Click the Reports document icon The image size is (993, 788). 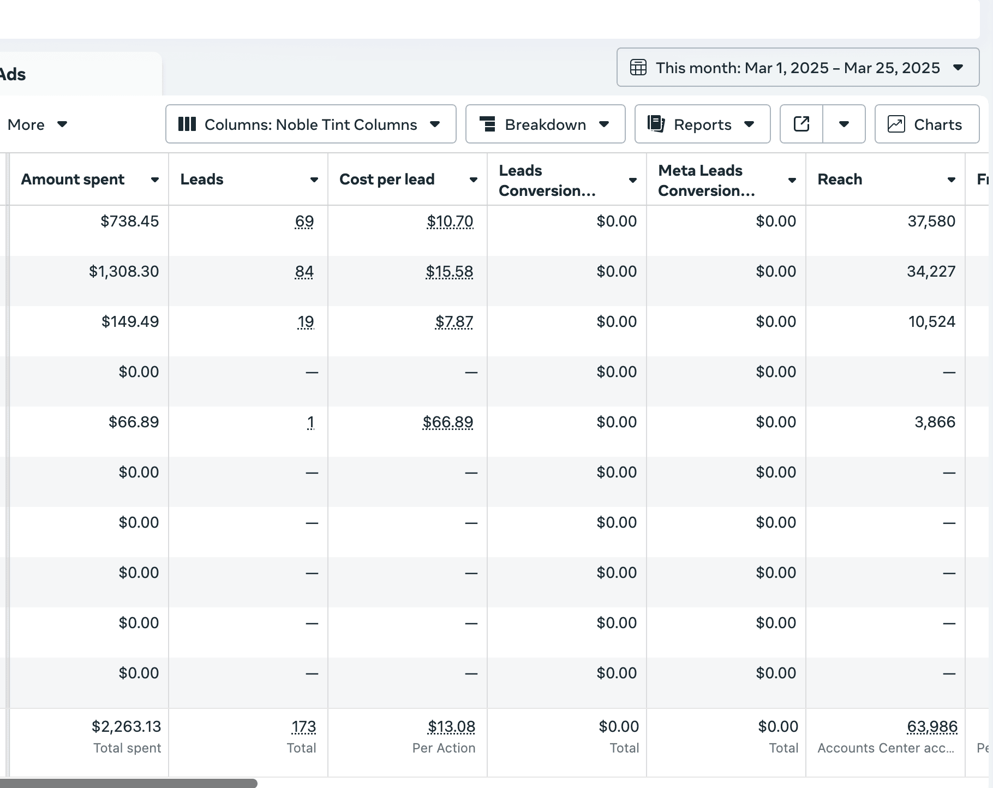[x=656, y=124]
